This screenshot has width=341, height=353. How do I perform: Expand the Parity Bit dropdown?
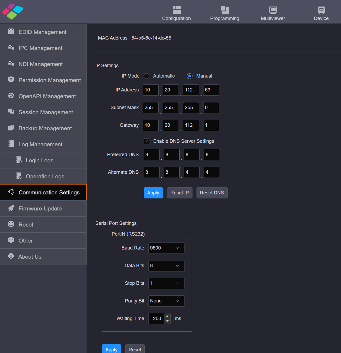pyautogui.click(x=166, y=301)
